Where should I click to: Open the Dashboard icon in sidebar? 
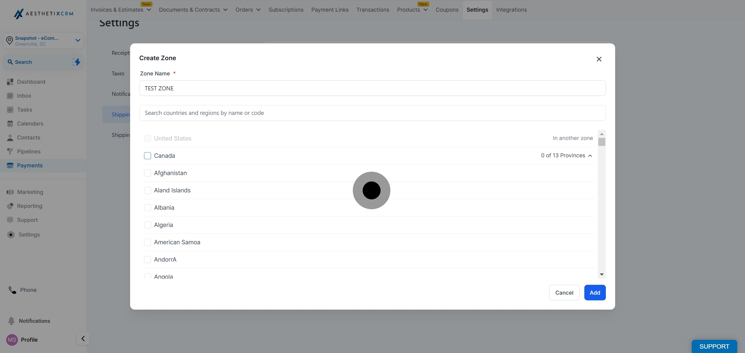(10, 82)
